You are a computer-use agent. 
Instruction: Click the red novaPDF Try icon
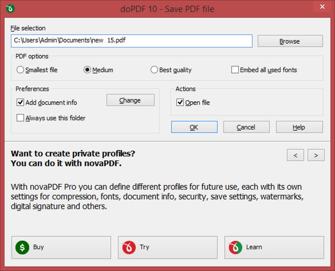click(129, 247)
